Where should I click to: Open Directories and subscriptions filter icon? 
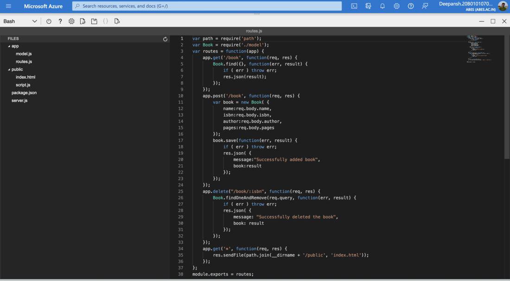click(x=368, y=6)
